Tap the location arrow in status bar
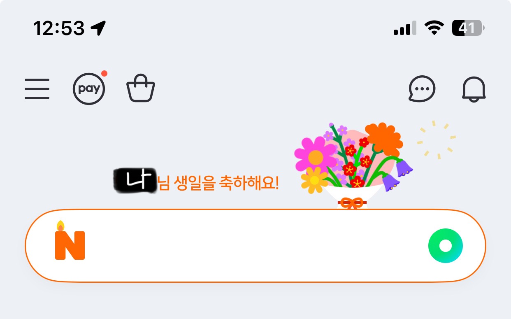Screen dimensions: 511x319 coord(98,28)
